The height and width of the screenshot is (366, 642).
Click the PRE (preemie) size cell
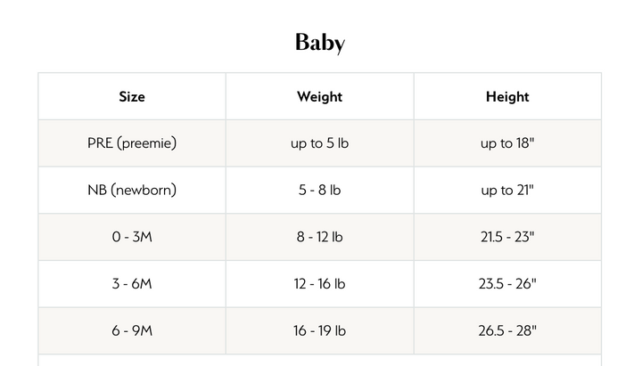132,143
